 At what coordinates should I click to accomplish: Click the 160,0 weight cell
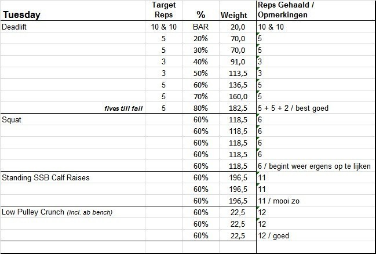tap(237, 96)
